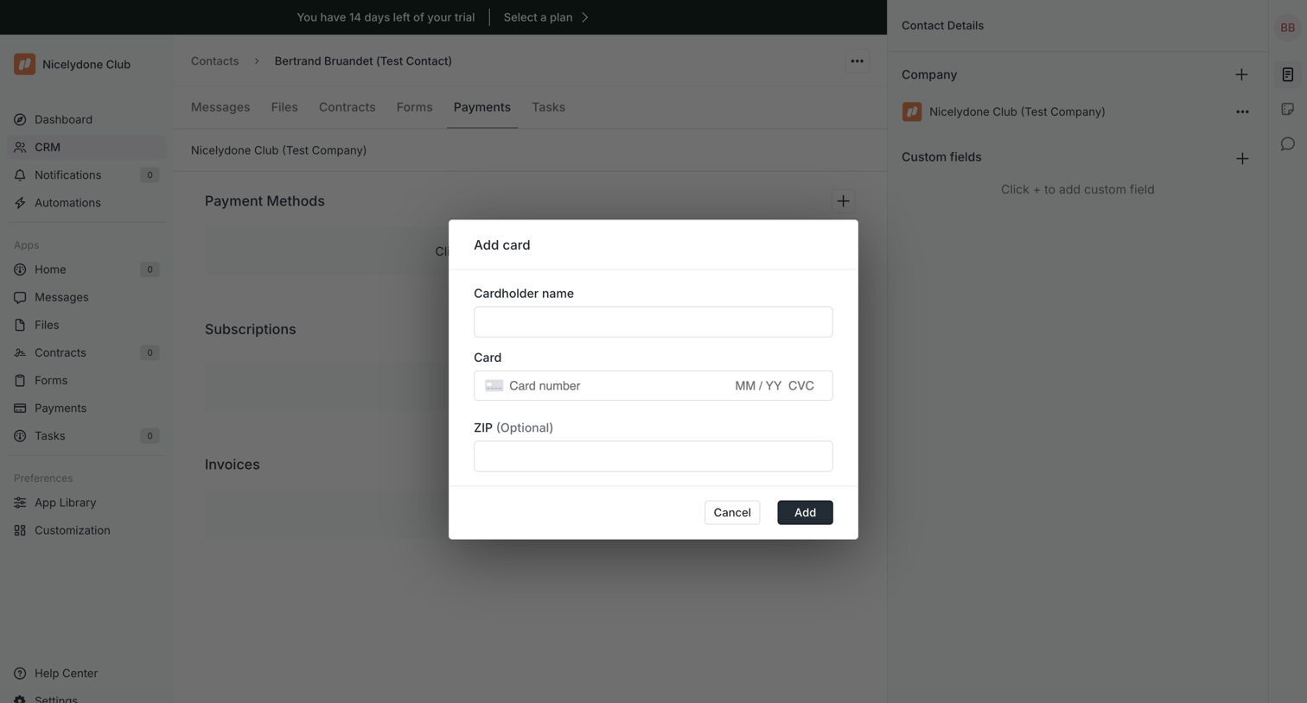
Task: Click the Cardholder name field
Action: [653, 322]
